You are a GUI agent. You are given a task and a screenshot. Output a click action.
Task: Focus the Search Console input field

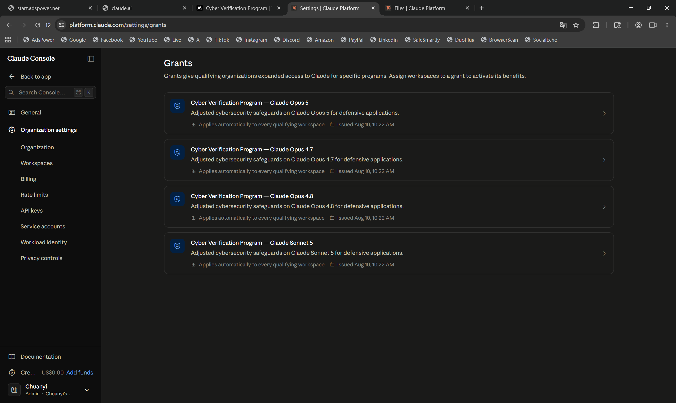[x=50, y=92]
